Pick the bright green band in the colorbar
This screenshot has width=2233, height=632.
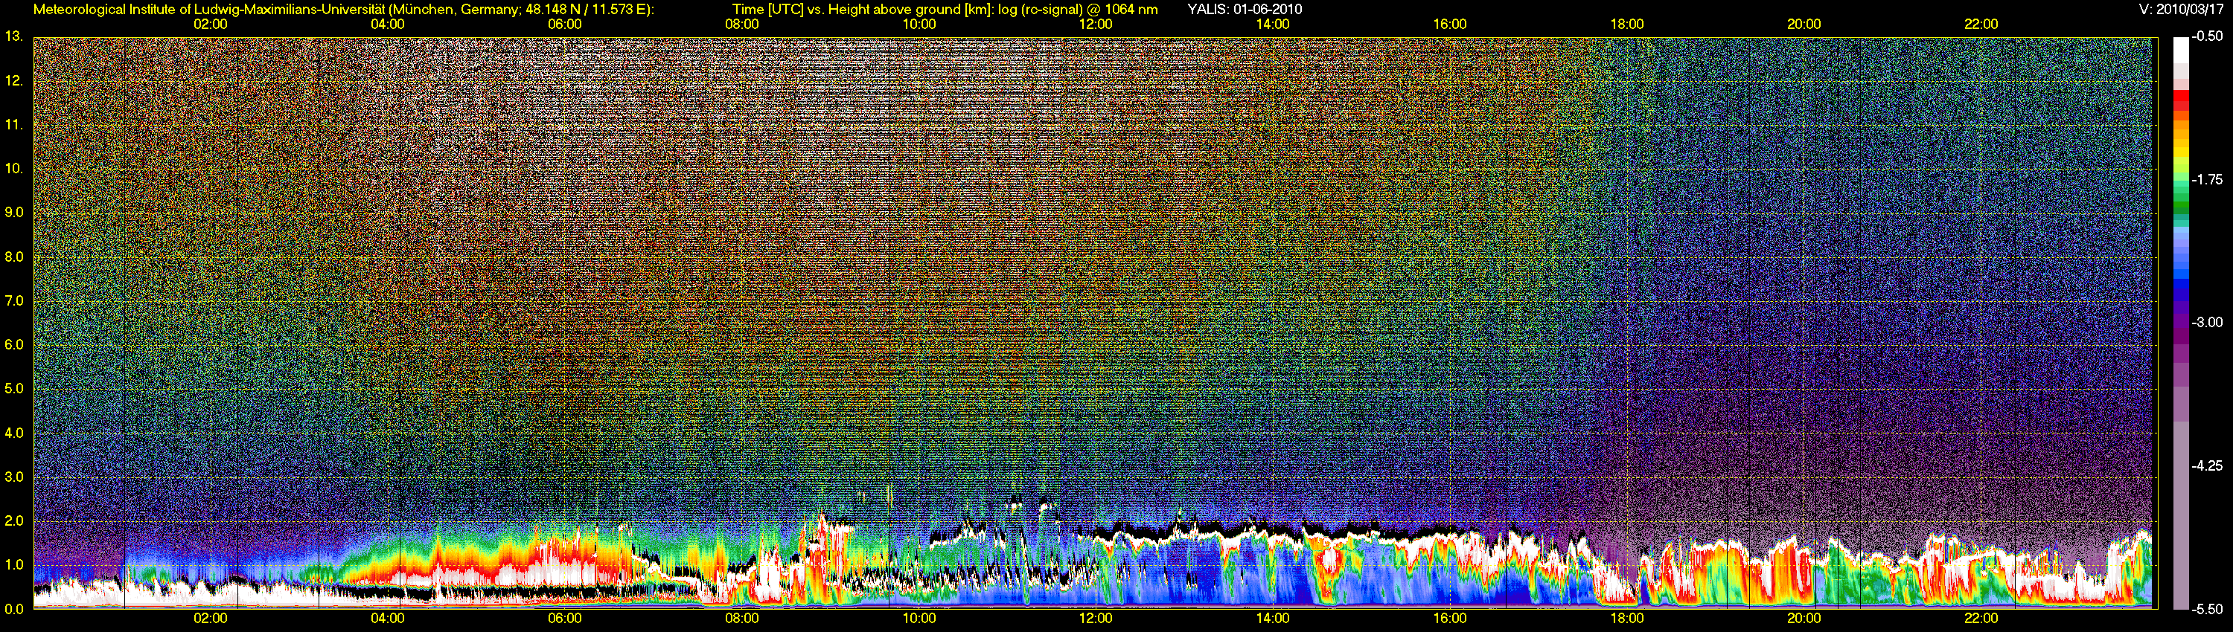pos(2180,178)
